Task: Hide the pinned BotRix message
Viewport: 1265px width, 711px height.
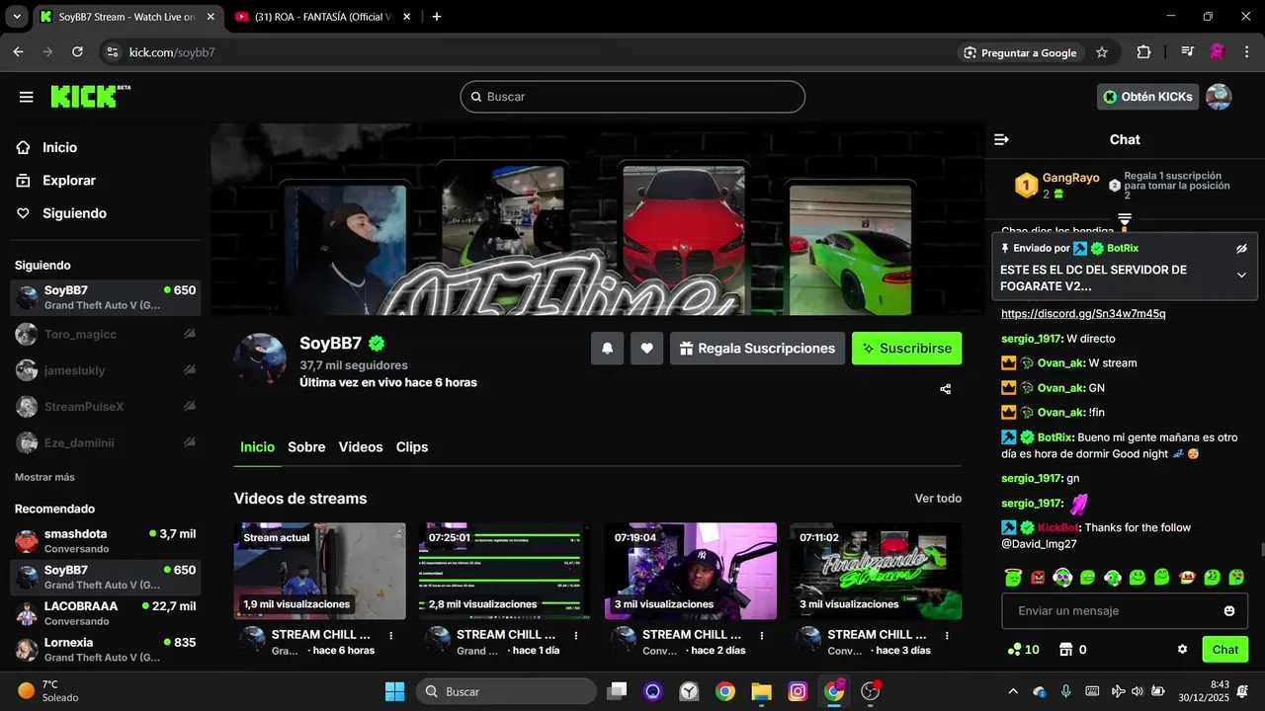Action: (1241, 249)
